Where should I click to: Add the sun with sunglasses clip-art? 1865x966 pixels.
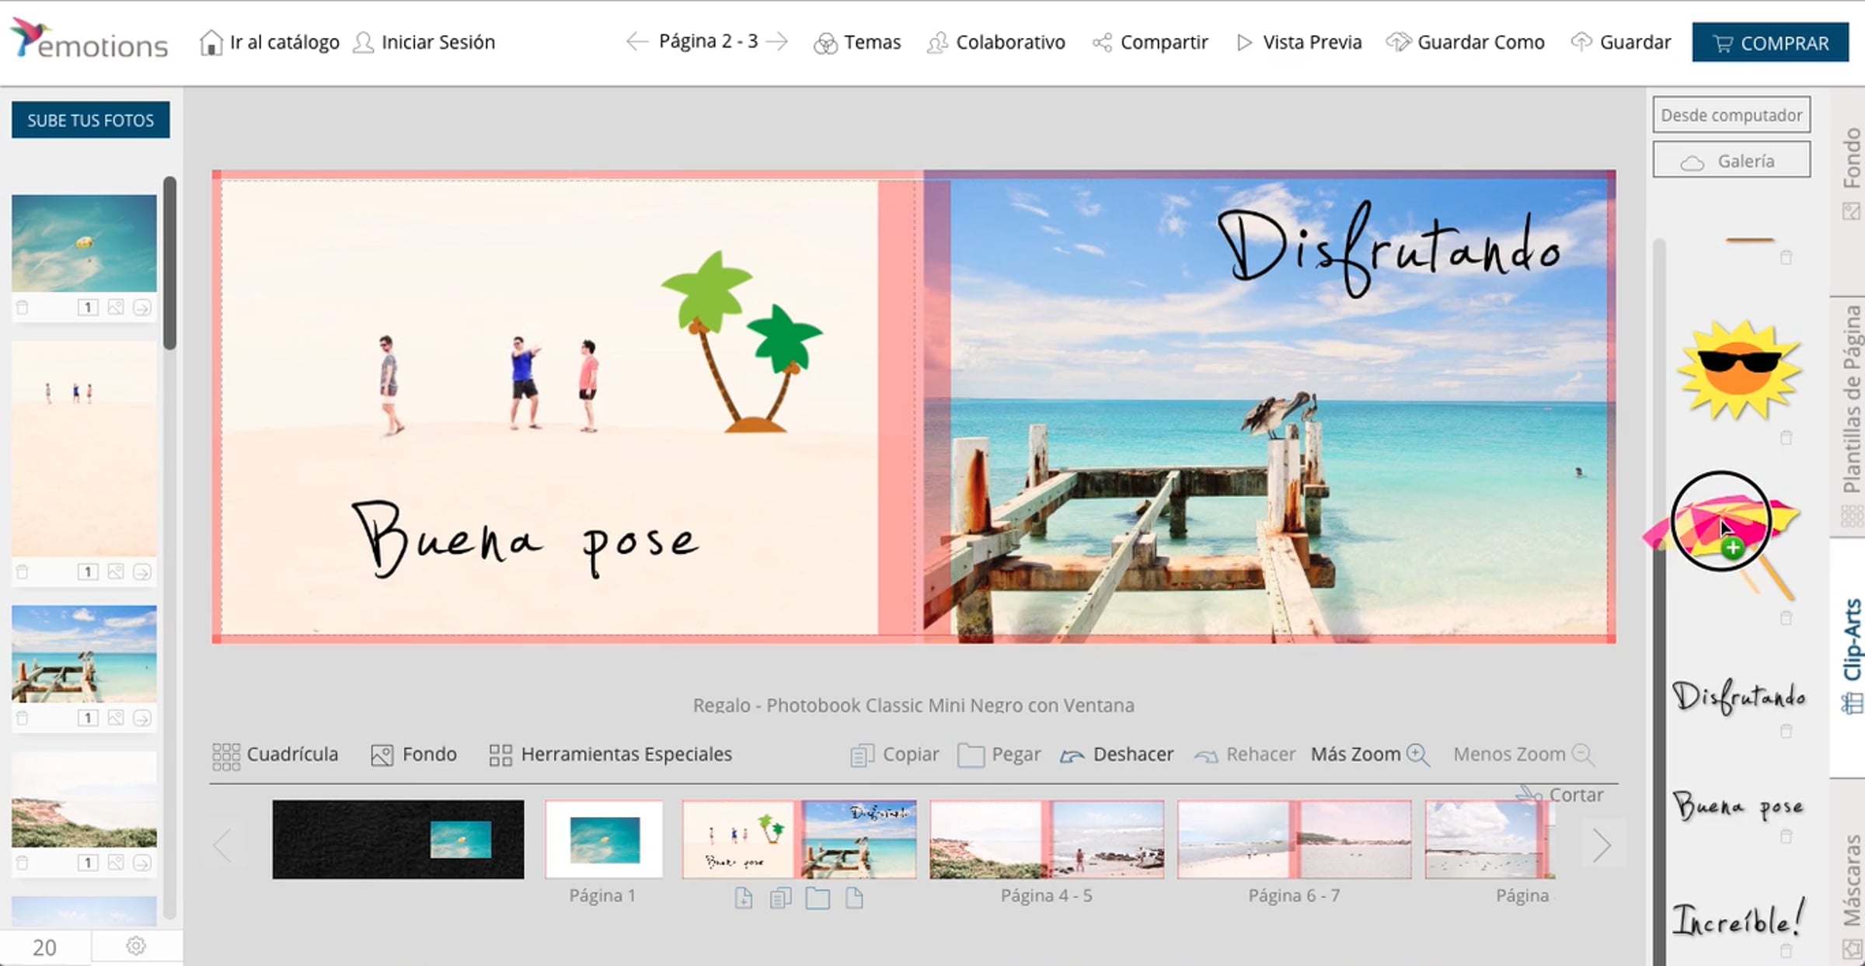click(1738, 370)
